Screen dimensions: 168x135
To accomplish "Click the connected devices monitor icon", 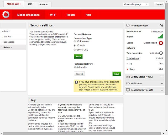I will pos(128,90).
